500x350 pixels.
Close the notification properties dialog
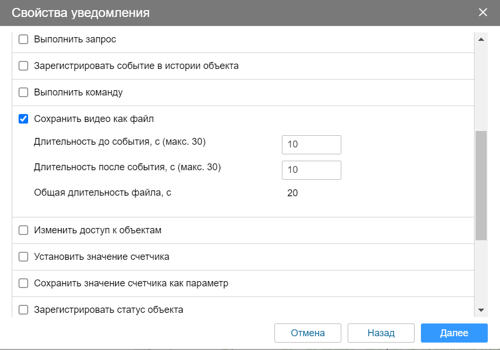(483, 12)
